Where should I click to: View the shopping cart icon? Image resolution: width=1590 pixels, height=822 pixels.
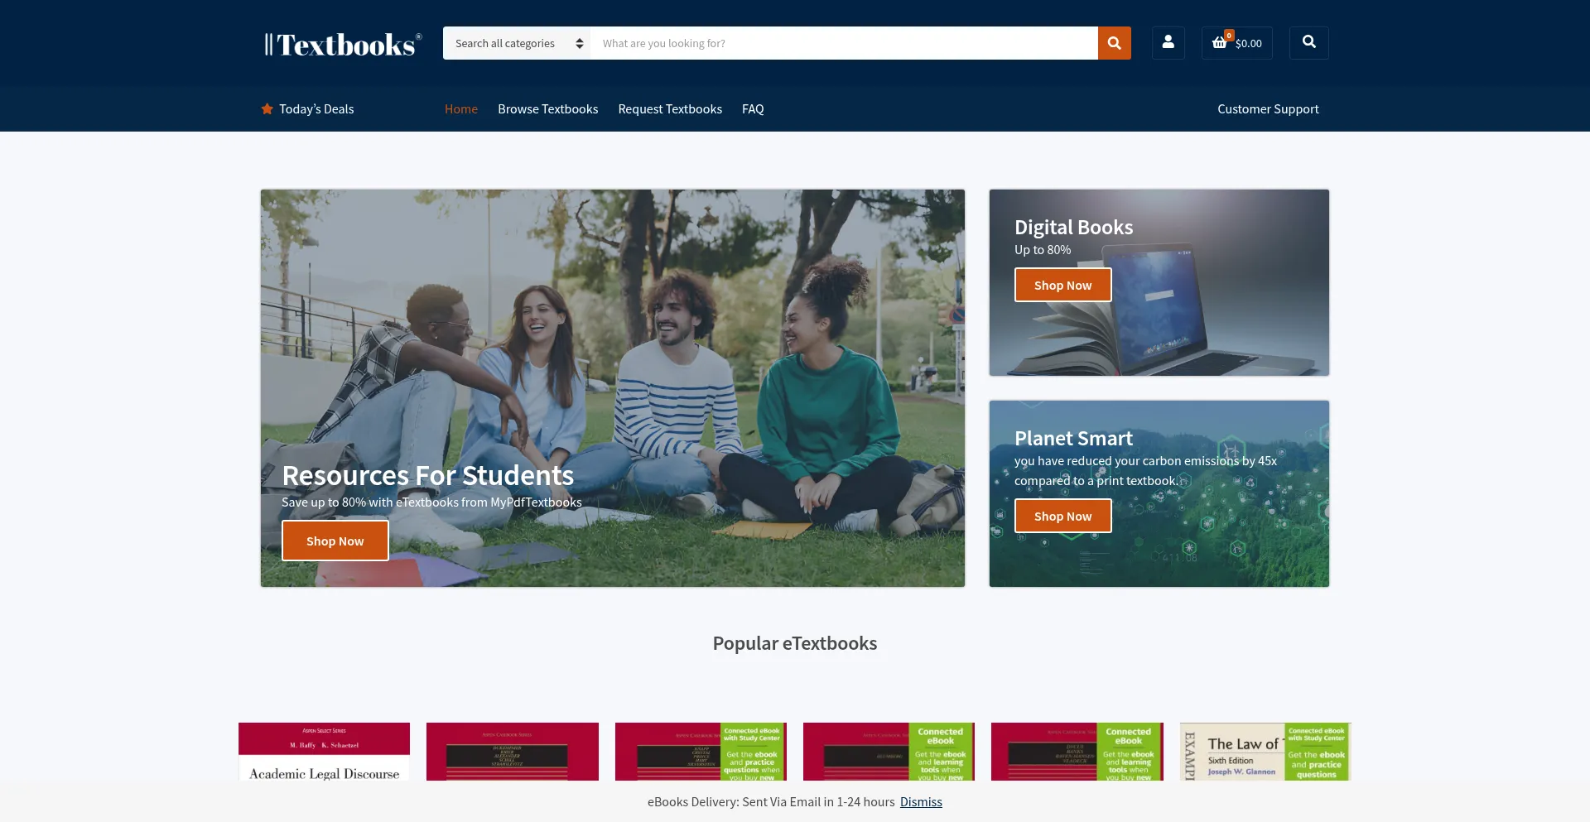point(1219,42)
